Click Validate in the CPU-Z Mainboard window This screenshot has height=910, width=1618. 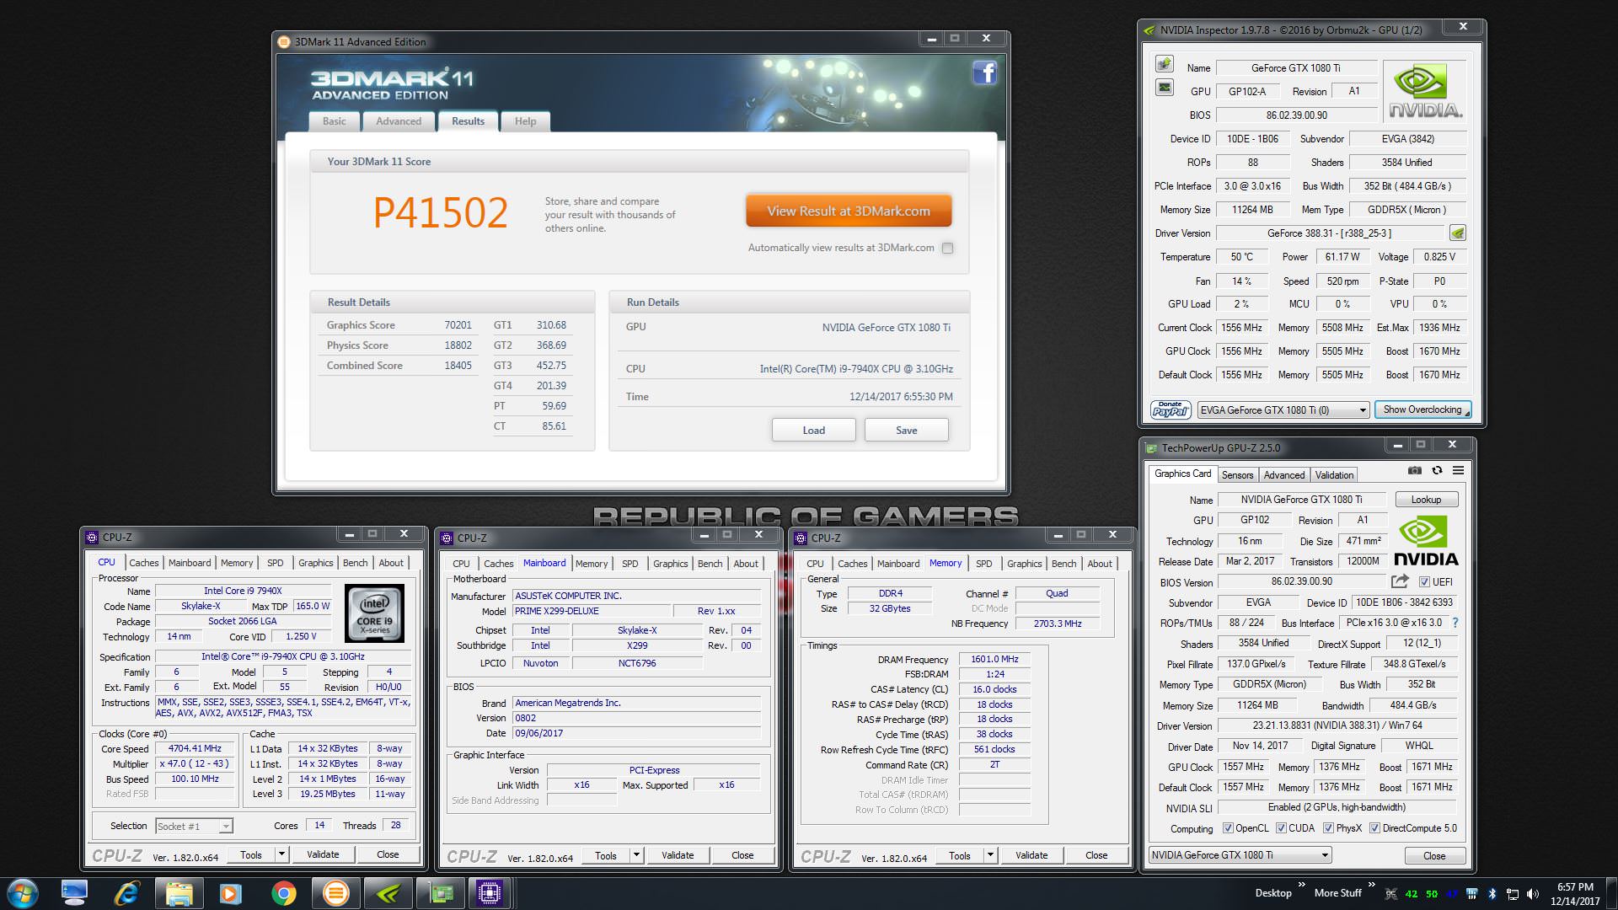678,855
